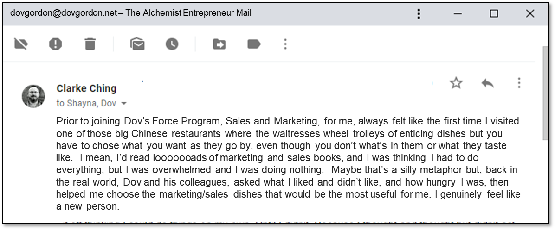Viewport: 555px width, 230px height.
Task: Click the sender name Clarke Ching
Action: click(86, 88)
